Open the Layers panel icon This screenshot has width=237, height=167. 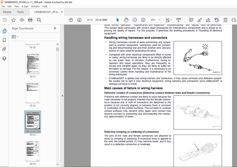(4, 58)
